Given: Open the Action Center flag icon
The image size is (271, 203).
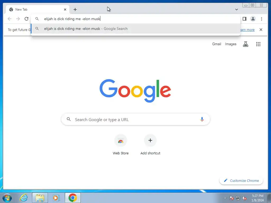Looking at the screenshot, I should (x=231, y=198).
